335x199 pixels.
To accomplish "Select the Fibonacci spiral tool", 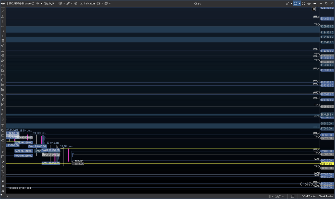I will [3, 56].
